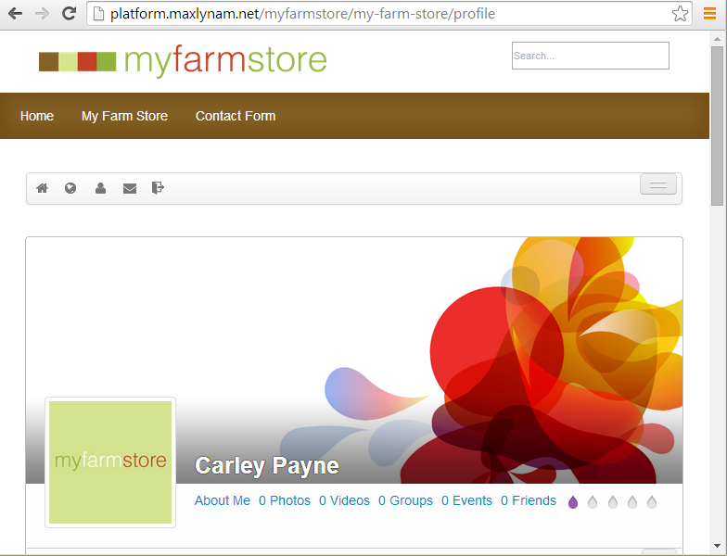Click the scrollbar up arrow
This screenshot has width=727, height=556.
[x=718, y=39]
